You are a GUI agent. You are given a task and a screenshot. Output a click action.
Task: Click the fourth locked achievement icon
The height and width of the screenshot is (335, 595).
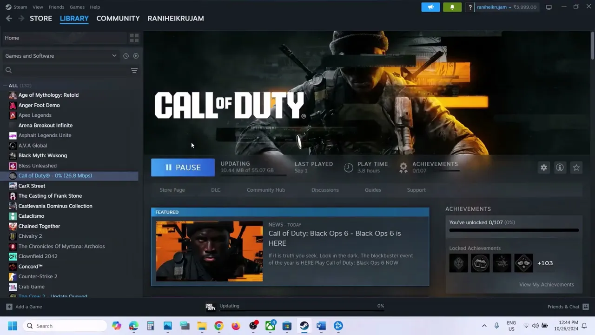point(523,263)
